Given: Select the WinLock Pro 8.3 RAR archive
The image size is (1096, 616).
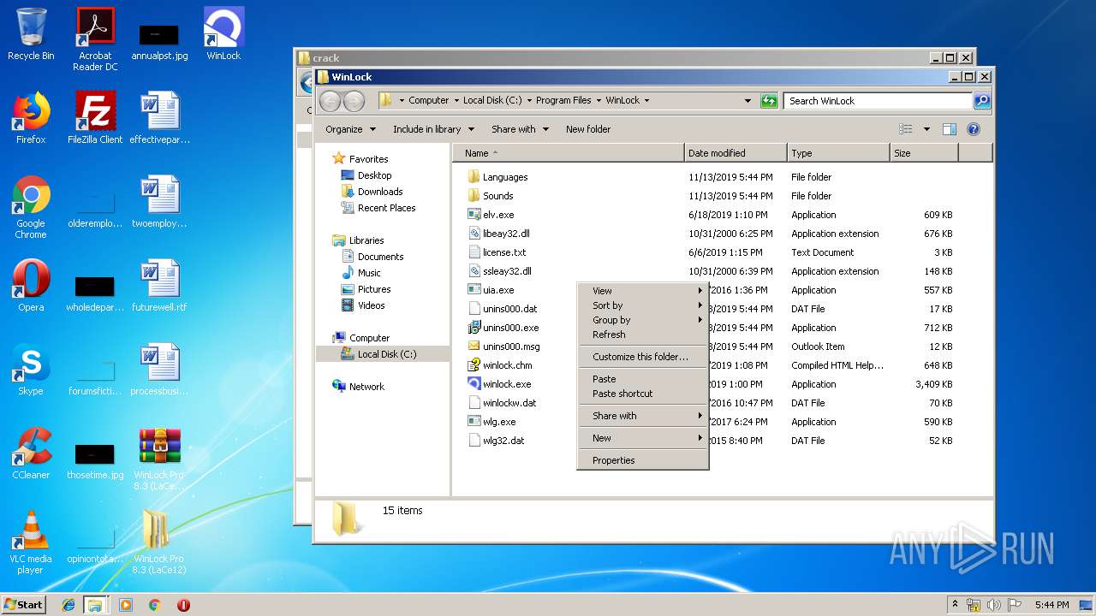Looking at the screenshot, I should (159, 459).
